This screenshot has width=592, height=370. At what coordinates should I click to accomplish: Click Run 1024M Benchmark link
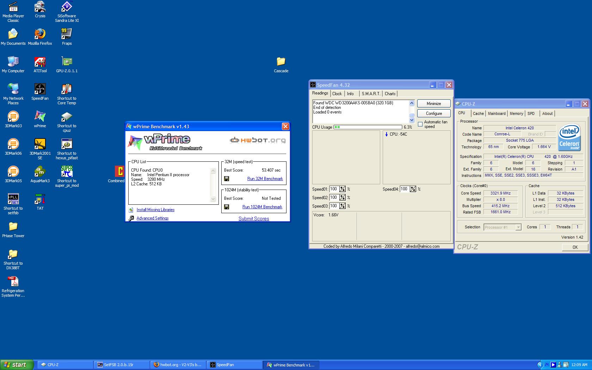pos(262,207)
